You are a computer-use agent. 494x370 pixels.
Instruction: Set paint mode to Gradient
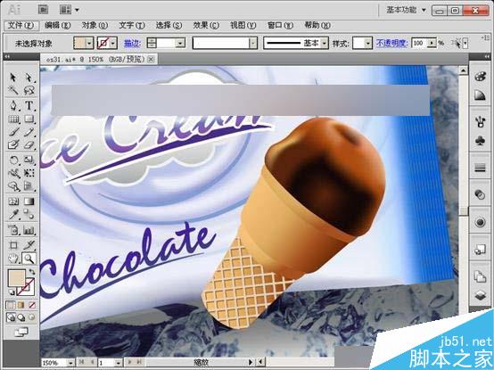pos(21,305)
